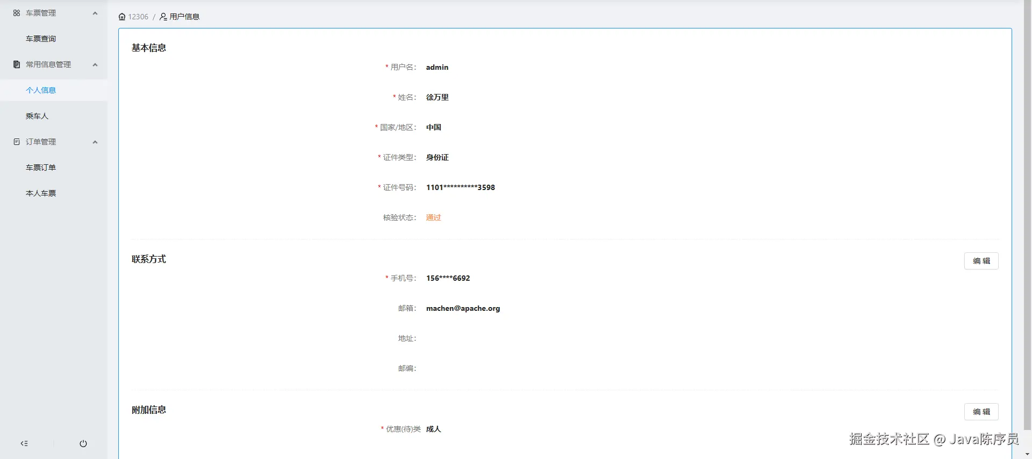Click the 常用信息管理 document icon

click(17, 64)
